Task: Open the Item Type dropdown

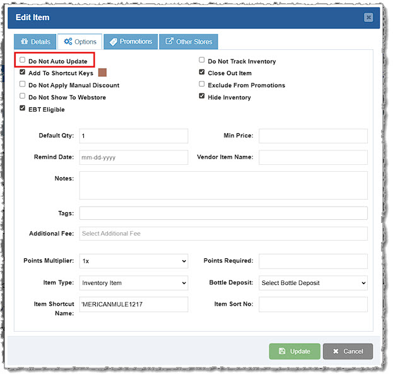Action: [134, 283]
